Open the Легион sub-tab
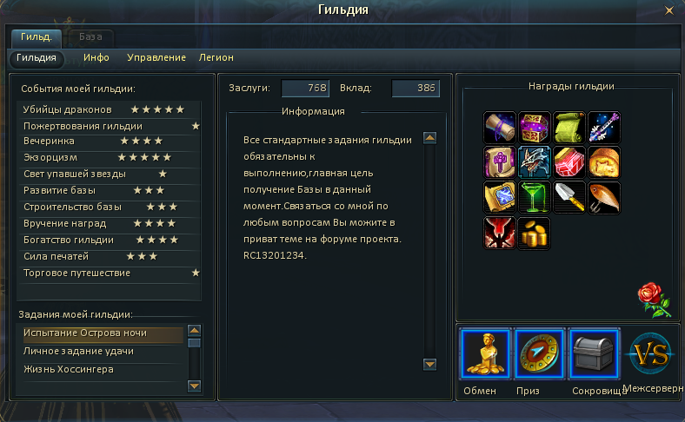 coord(216,57)
